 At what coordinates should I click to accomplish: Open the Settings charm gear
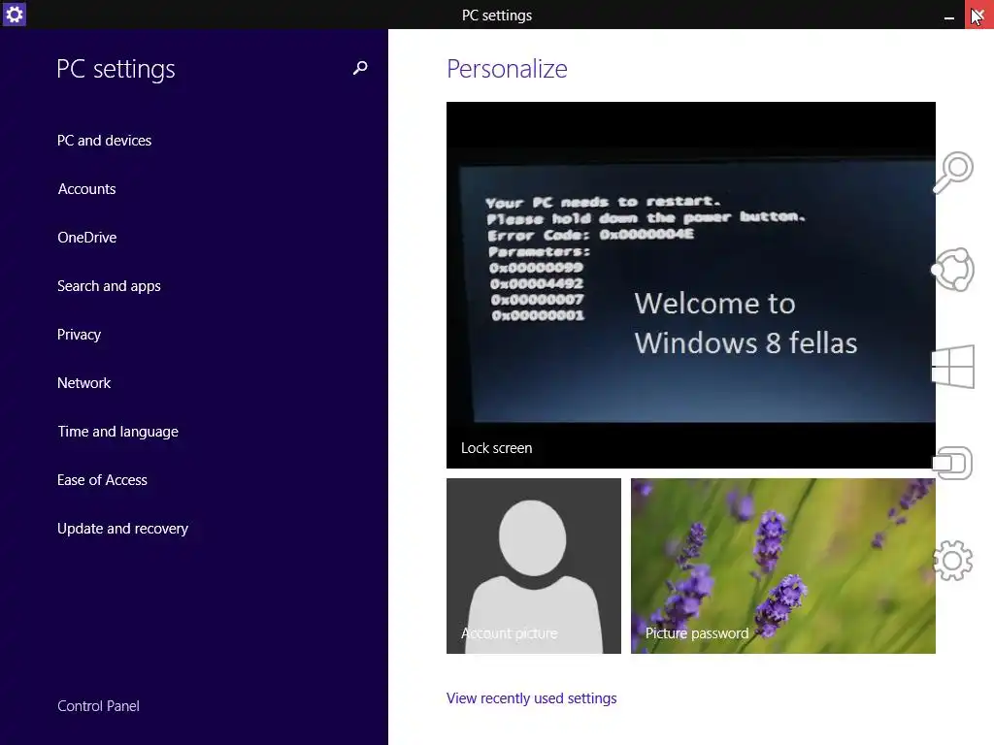tap(953, 560)
